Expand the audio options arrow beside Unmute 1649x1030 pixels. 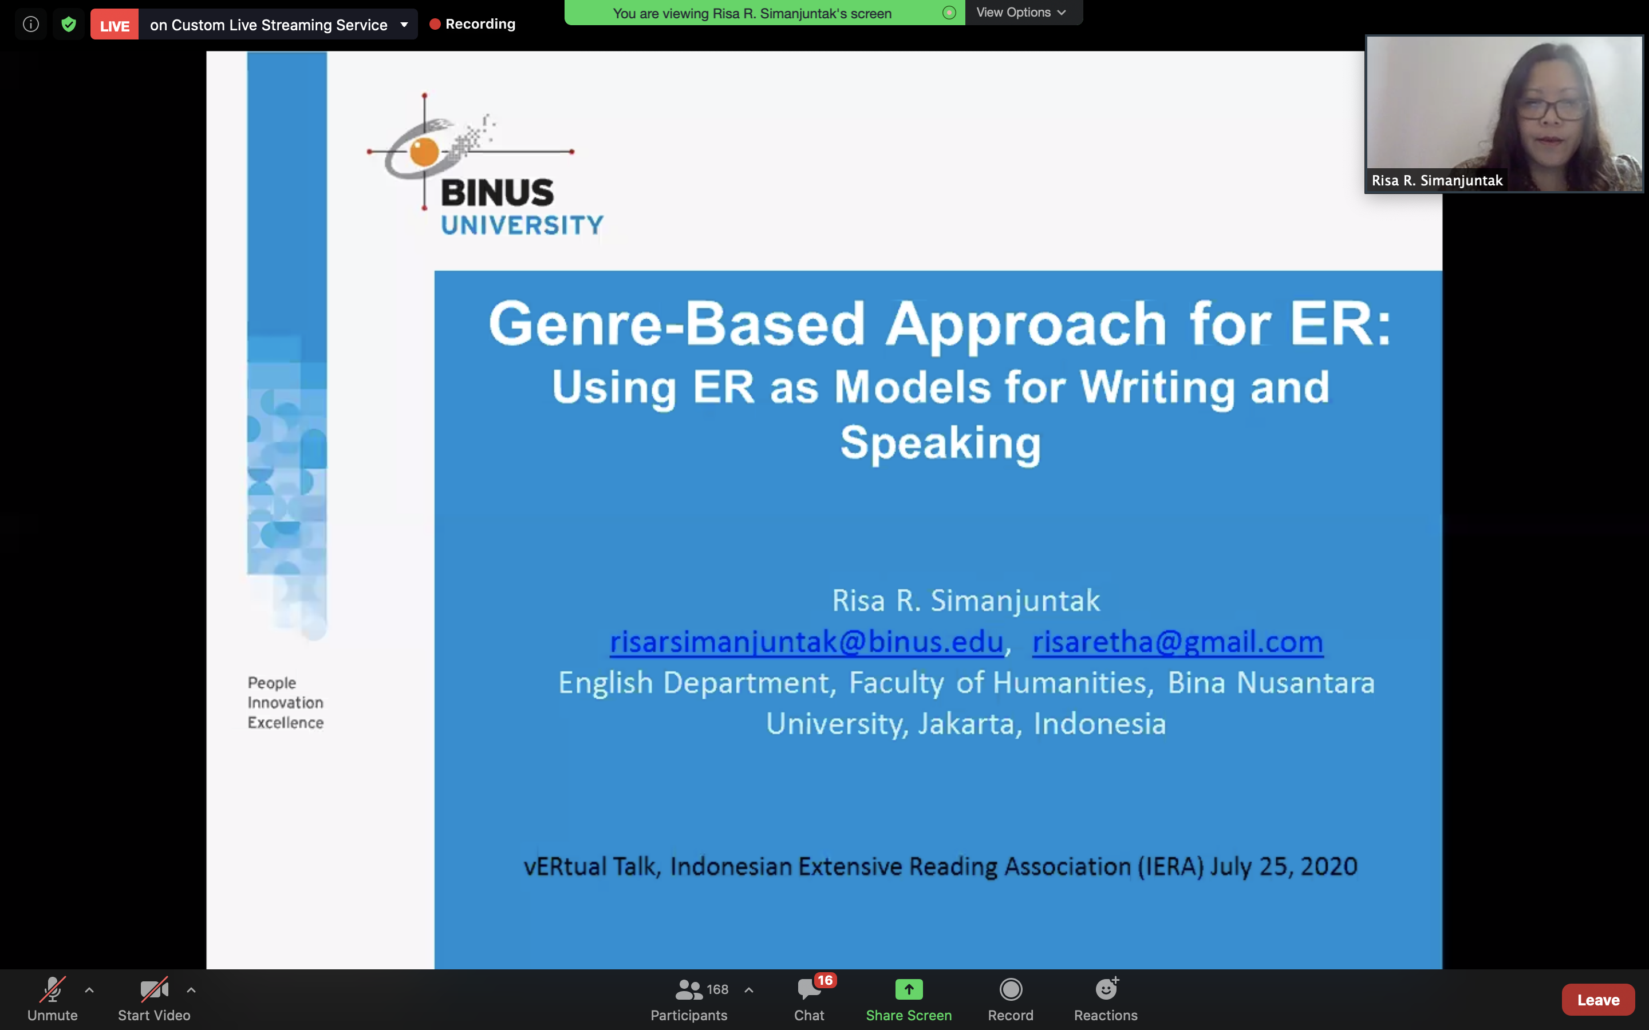click(89, 990)
